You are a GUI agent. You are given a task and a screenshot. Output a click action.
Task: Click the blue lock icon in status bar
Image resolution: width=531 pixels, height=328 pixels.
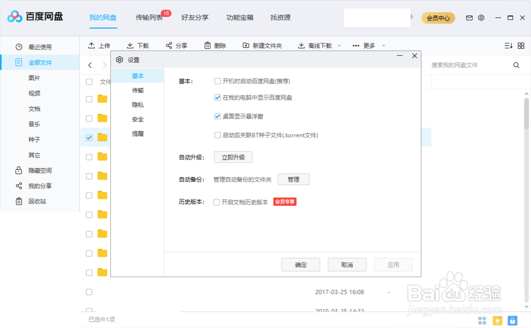tap(512, 320)
